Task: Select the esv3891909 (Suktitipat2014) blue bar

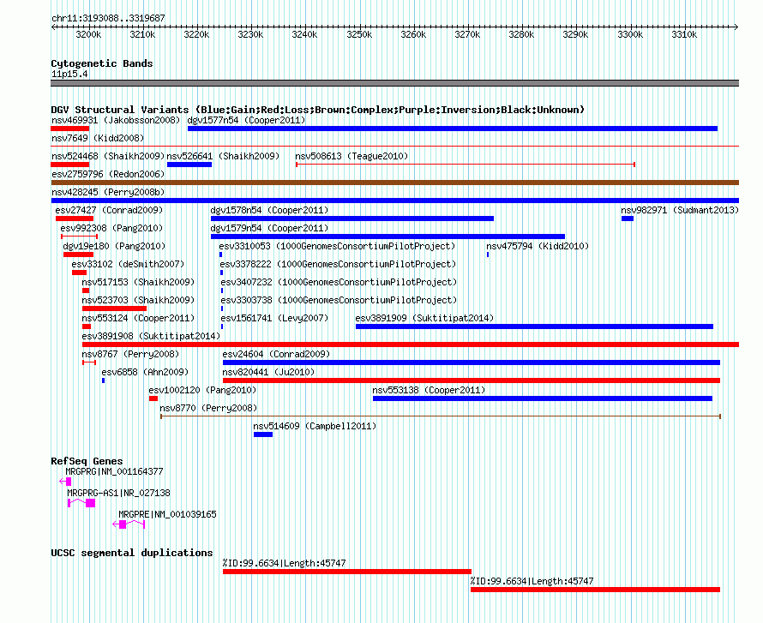Action: click(x=534, y=326)
